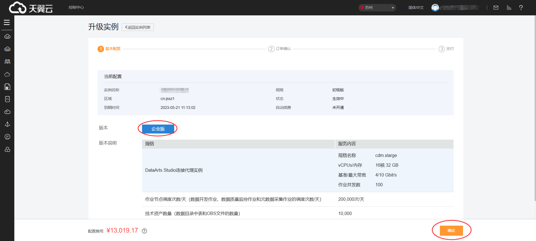The image size is (536, 241).
Task: Open 控制中心 in the top bar
Action: click(76, 7)
